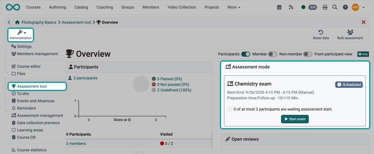Open the Administration dropdown
Image resolution: width=374 pixels, height=154 pixels.
20,35
